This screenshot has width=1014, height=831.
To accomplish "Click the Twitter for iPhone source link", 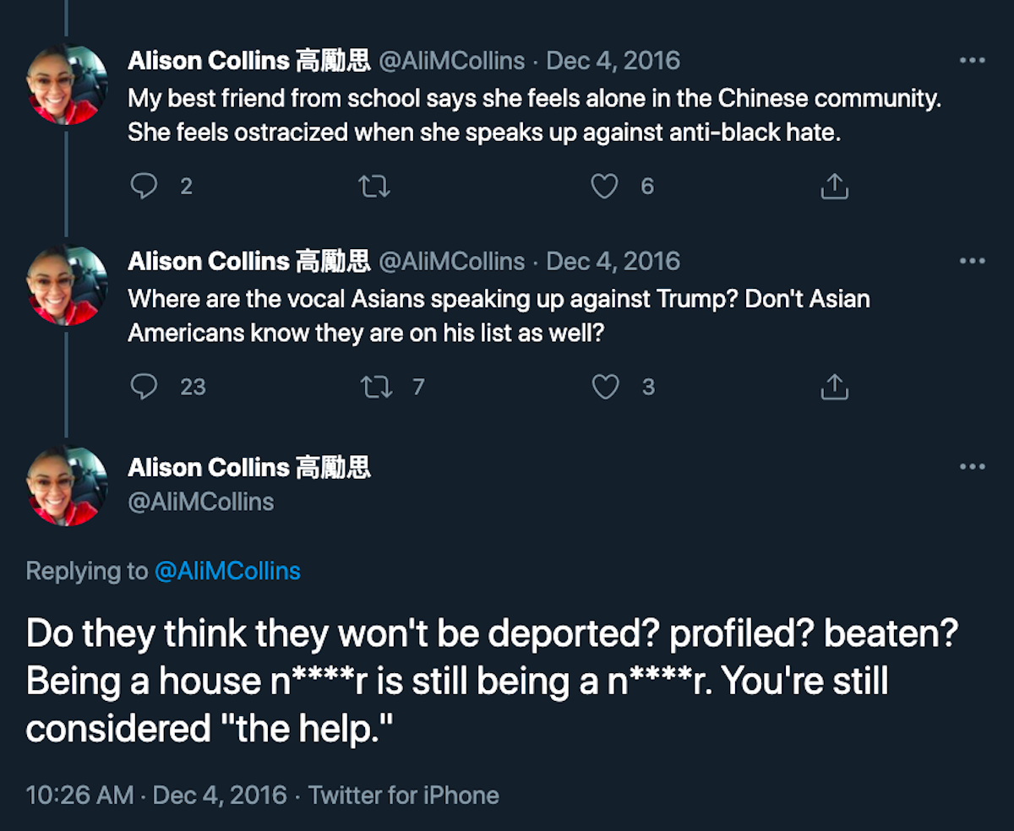I will 403,796.
